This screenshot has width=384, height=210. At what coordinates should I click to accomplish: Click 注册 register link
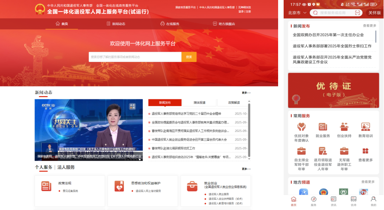pyautogui.click(x=248, y=11)
